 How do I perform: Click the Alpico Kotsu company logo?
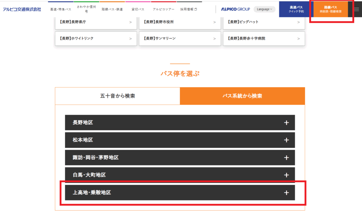[22, 9]
